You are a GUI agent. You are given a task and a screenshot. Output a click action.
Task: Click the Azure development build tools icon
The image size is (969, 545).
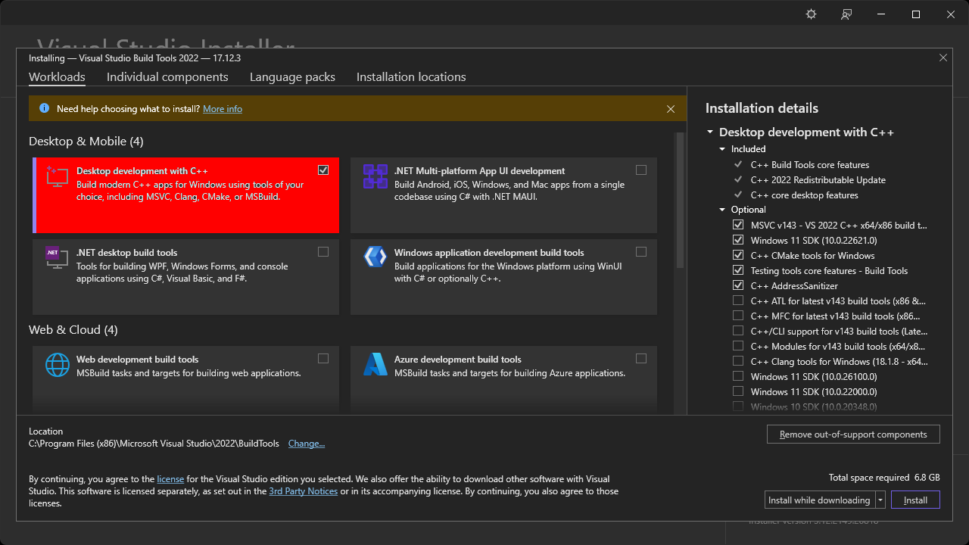click(375, 365)
